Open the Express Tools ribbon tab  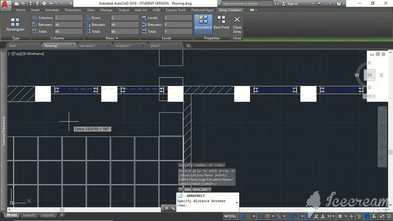pyautogui.click(x=176, y=10)
